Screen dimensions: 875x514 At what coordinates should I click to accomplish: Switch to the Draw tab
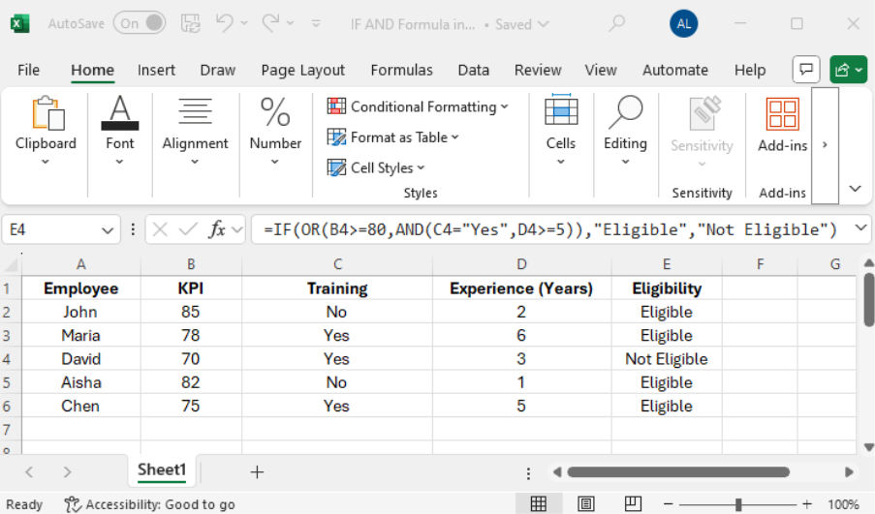[x=218, y=71]
